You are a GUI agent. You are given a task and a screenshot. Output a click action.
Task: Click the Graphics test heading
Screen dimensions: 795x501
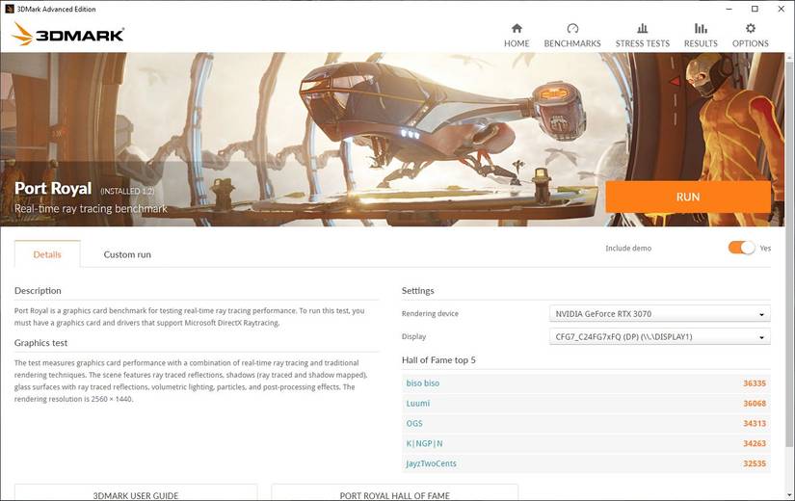tap(40, 343)
